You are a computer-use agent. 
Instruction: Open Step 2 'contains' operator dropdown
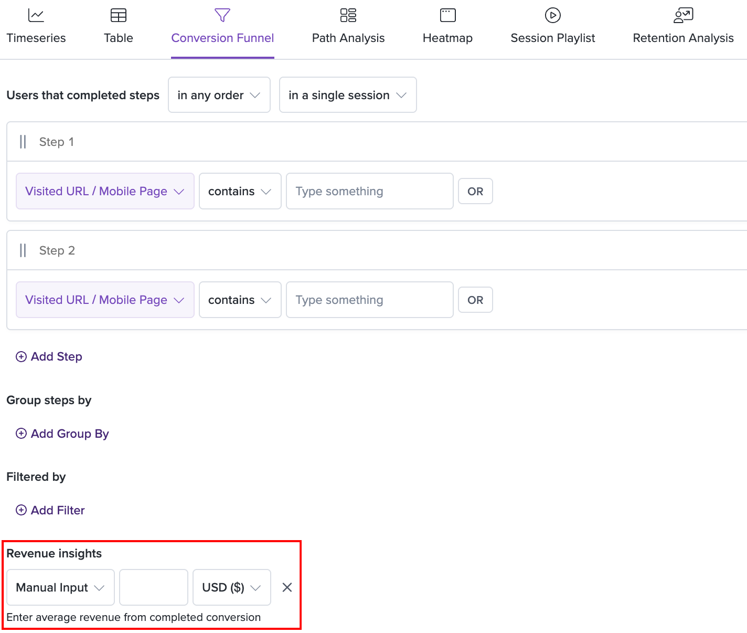click(x=240, y=300)
